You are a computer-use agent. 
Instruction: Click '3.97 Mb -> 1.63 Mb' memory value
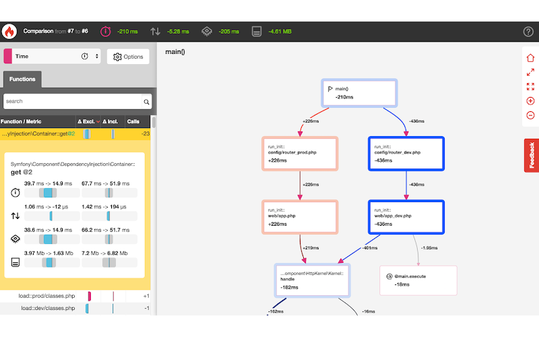coord(49,253)
